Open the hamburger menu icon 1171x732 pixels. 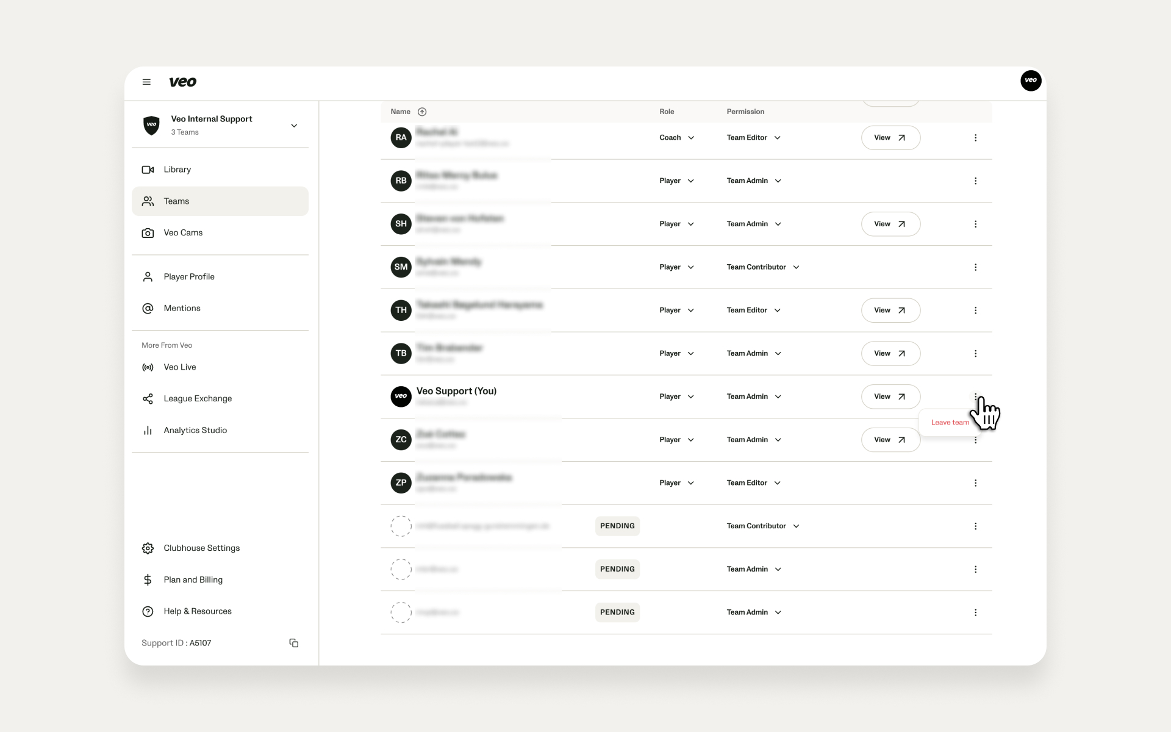coord(146,82)
